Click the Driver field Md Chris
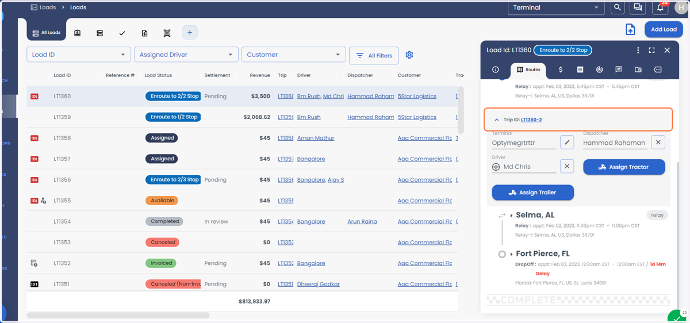Screen dimensions: 690x323 pyautogui.click(x=524, y=167)
